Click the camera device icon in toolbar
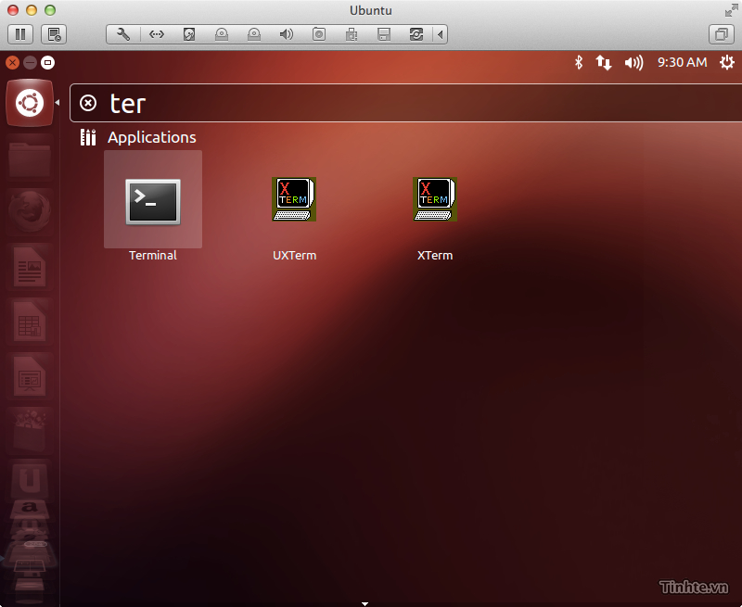This screenshot has height=607, width=742. click(319, 34)
